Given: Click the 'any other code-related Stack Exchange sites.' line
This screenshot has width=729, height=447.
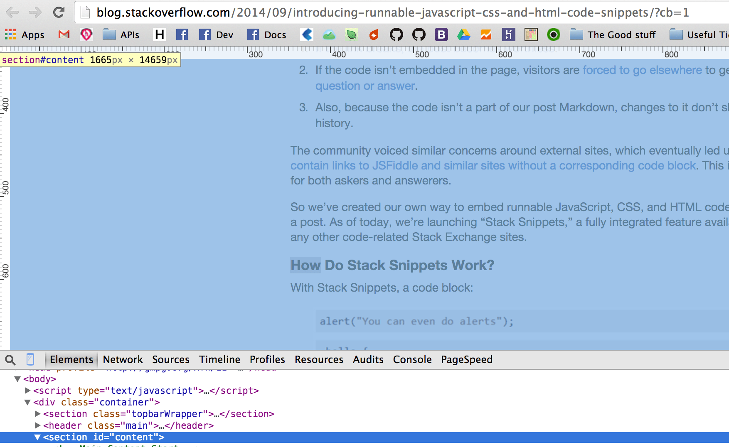Looking at the screenshot, I should (409, 237).
